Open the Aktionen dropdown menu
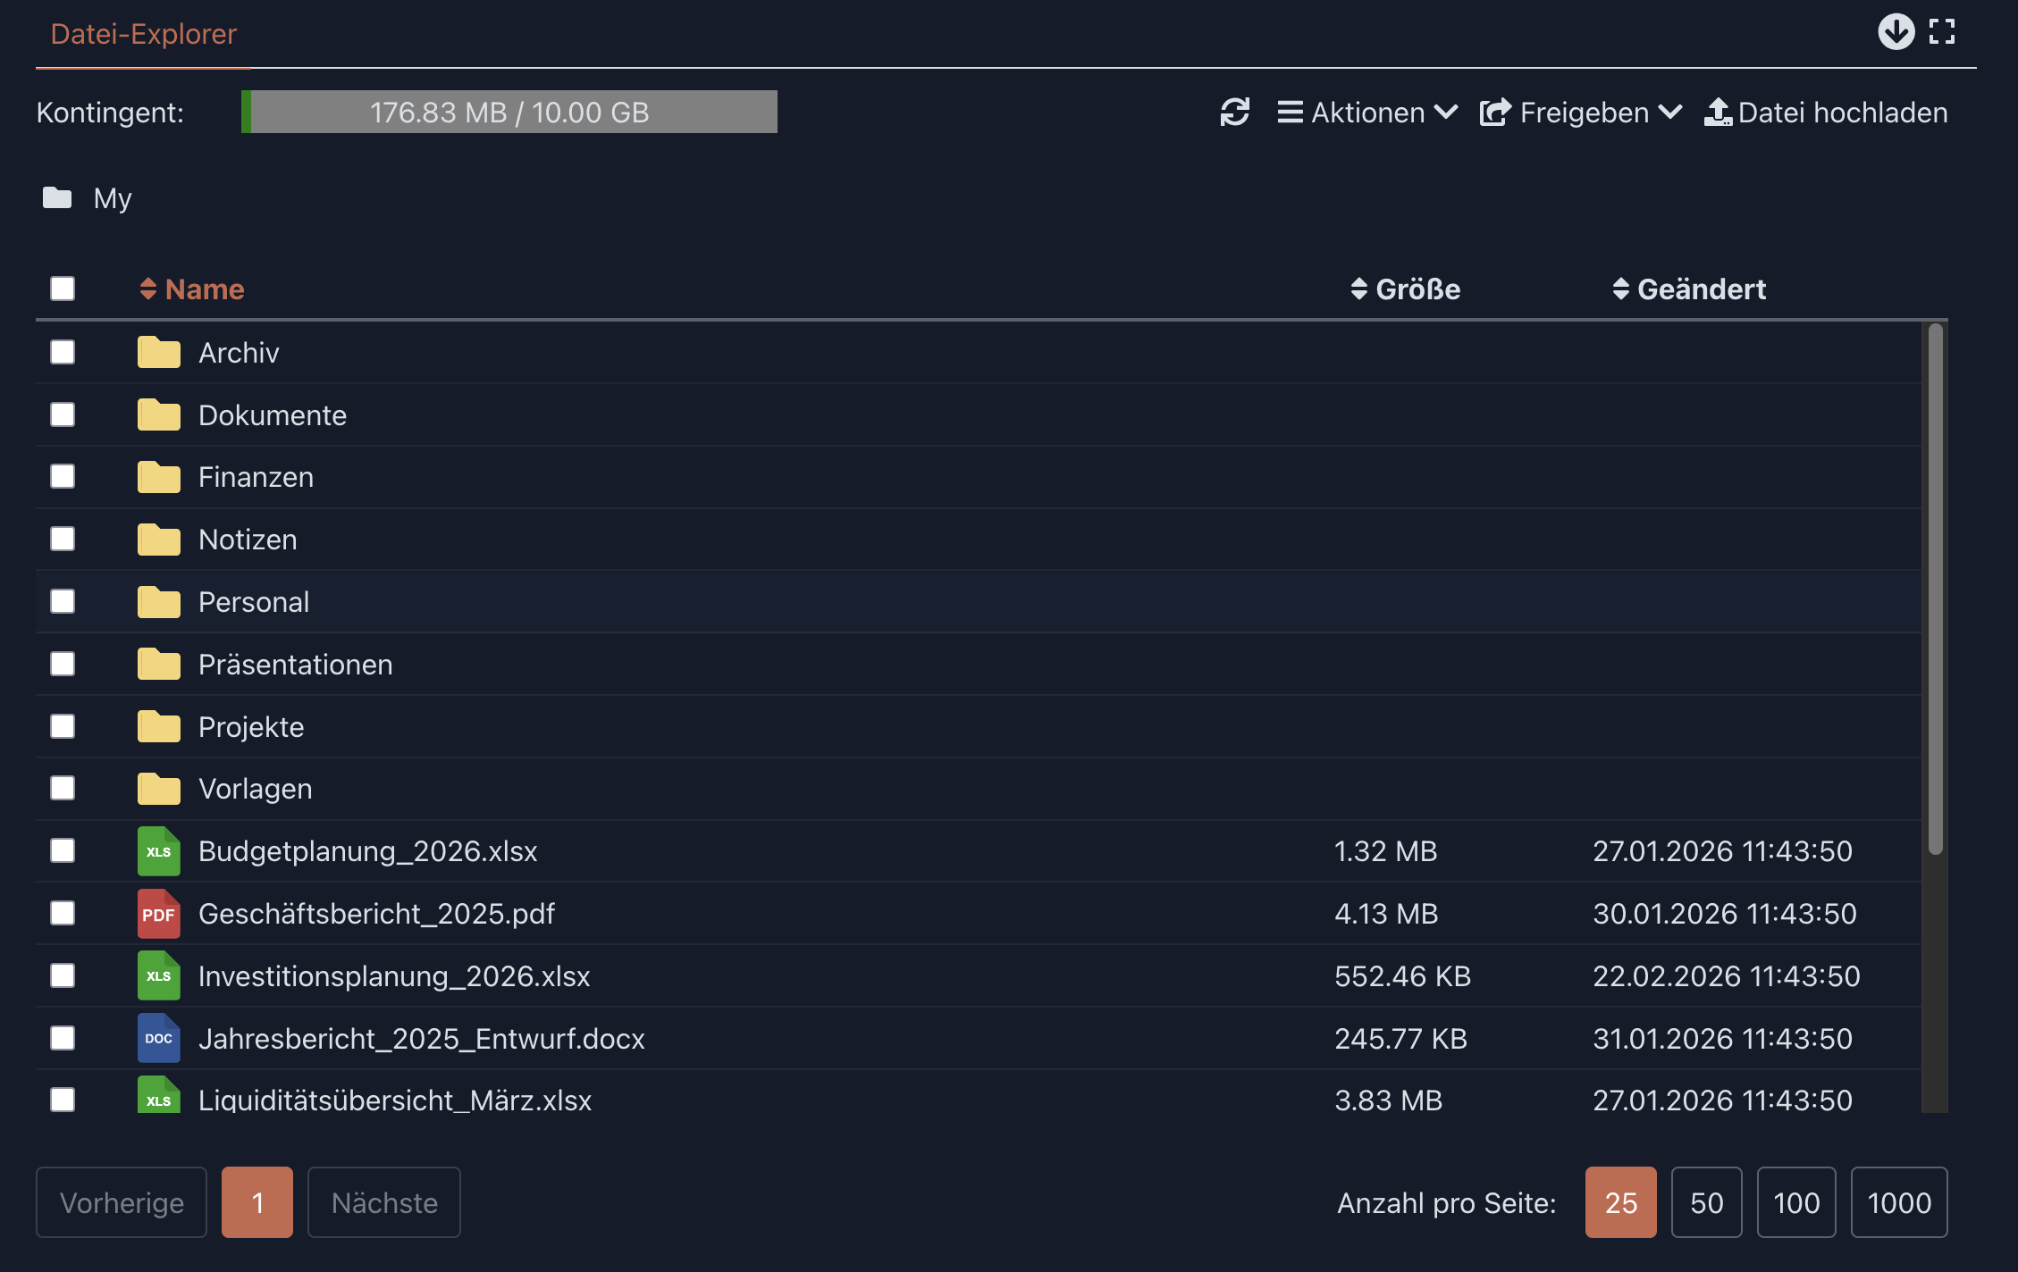2018x1272 pixels. [1367, 113]
